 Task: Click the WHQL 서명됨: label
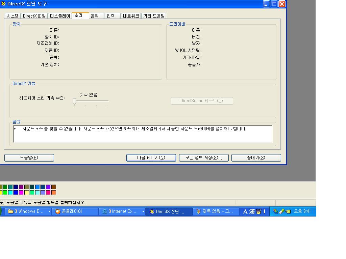coord(188,51)
